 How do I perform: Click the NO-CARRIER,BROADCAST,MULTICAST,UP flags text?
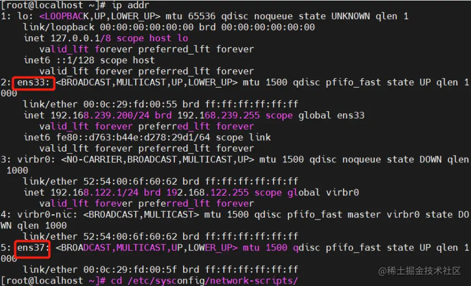(158, 160)
